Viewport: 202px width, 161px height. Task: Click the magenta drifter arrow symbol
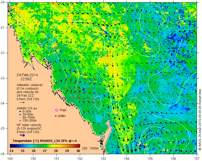tap(56, 116)
